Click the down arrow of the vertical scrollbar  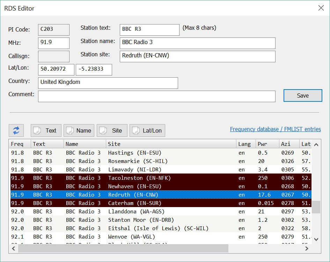(x=316, y=239)
